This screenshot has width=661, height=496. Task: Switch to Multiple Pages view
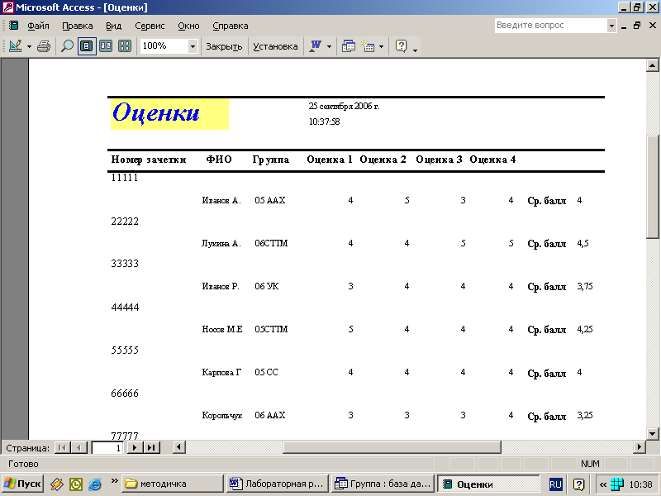click(x=125, y=46)
